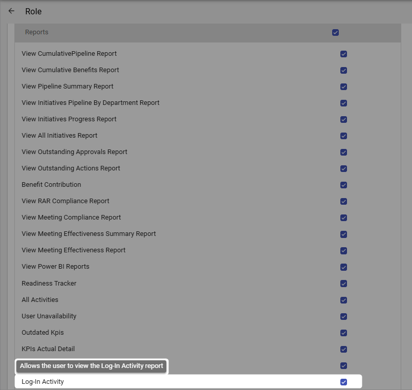Viewport: 412px width, 390px height.
Task: Click the View RAR Compliance Report label
Action: 65,201
